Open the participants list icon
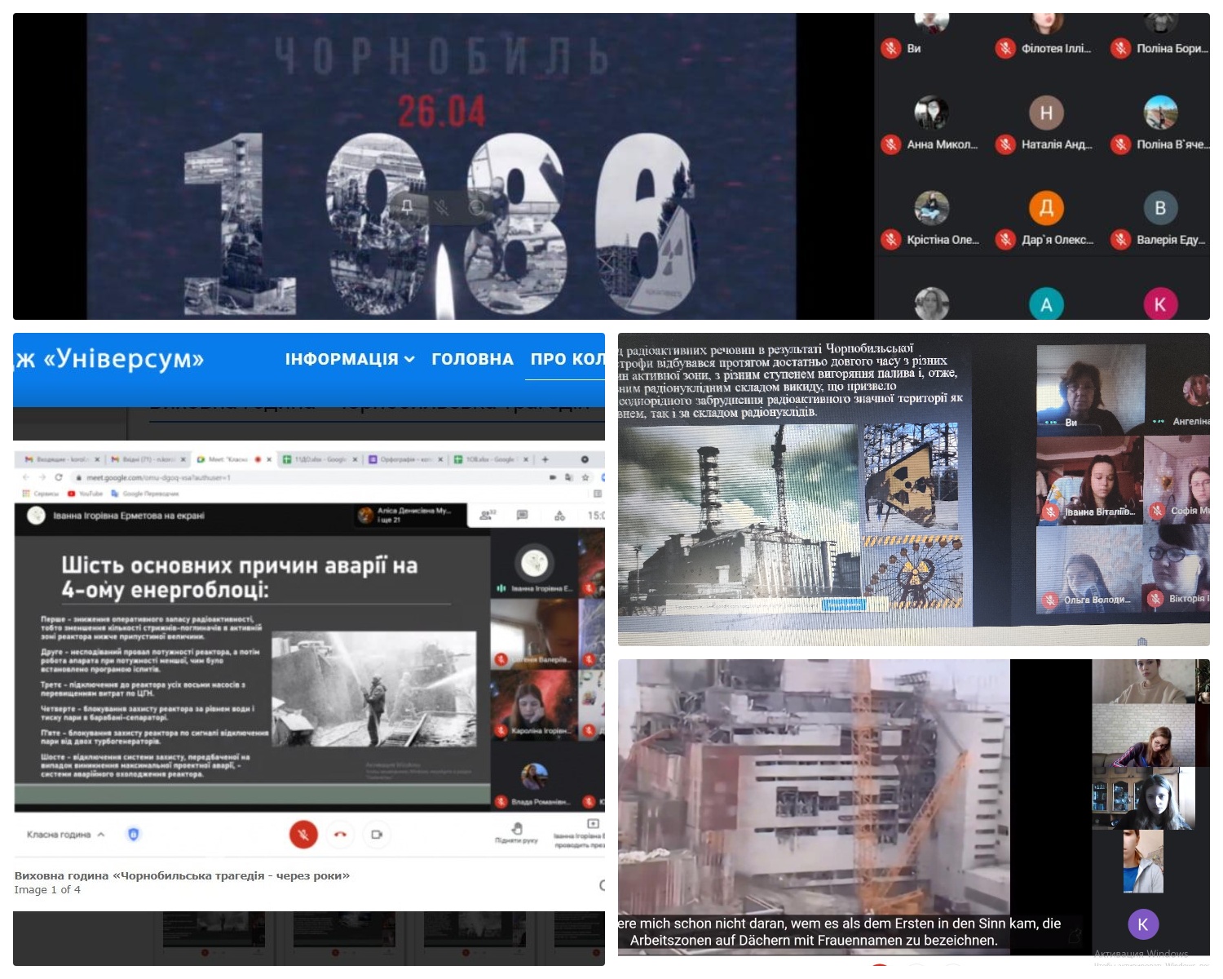Screen dimensions: 1223x979 (x=486, y=515)
